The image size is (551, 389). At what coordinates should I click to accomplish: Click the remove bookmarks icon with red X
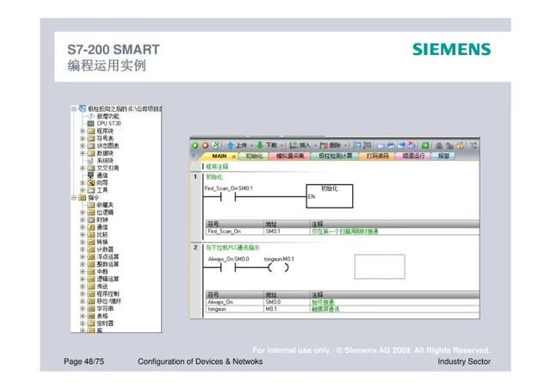pyautogui.click(x=412, y=145)
